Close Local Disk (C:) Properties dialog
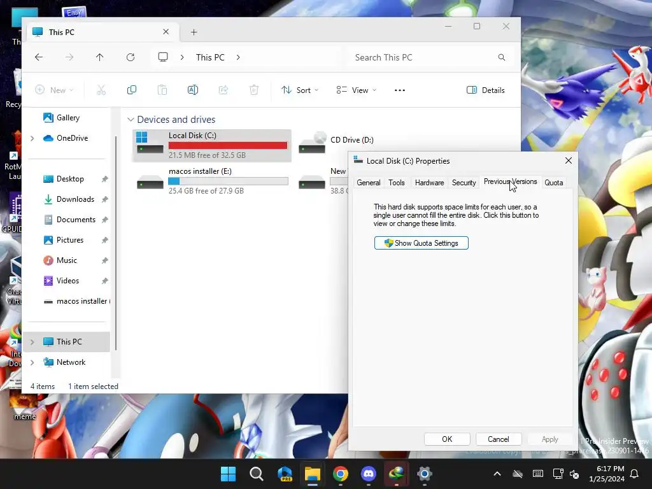652x489 pixels. click(x=569, y=160)
